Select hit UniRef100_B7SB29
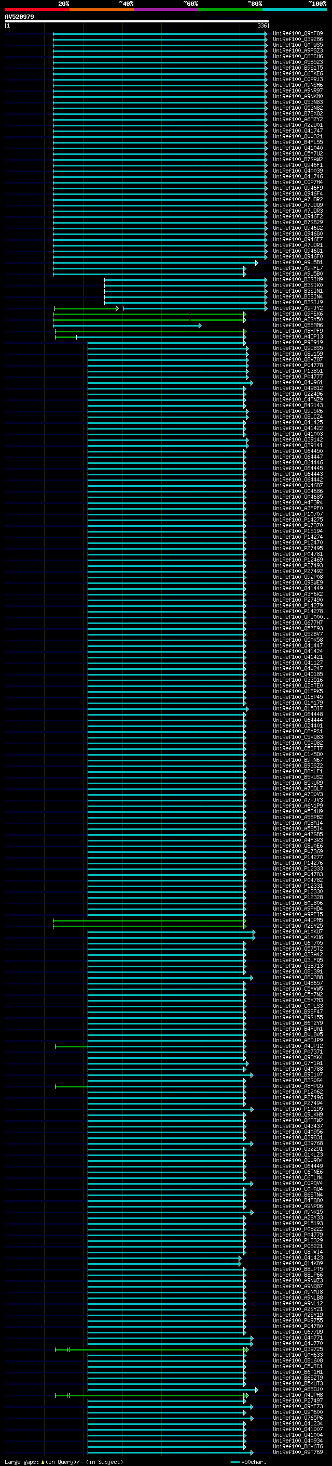Screen dimensions: 332x1466 (x=298, y=223)
